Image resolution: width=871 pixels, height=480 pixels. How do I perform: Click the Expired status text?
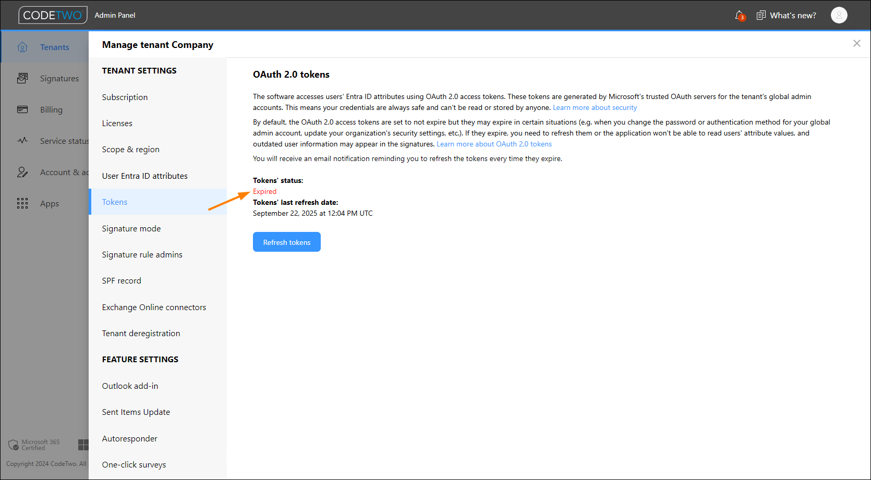pos(264,191)
